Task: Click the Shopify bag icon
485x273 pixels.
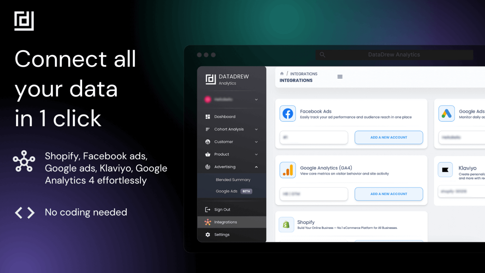Action: click(286, 224)
